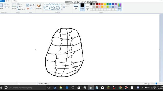Pick the yellow color swatch
The width and height of the screenshot is (163, 91).
105,4
